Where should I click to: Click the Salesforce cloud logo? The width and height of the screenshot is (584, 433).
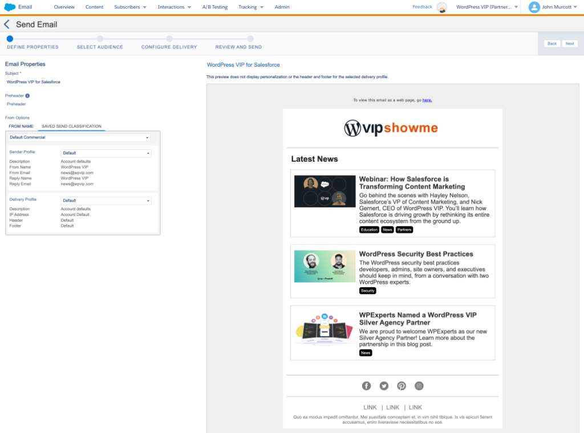point(10,7)
